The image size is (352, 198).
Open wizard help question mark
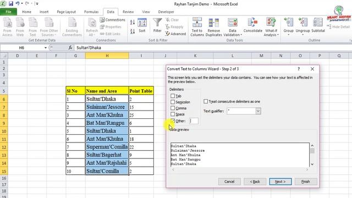point(299,69)
